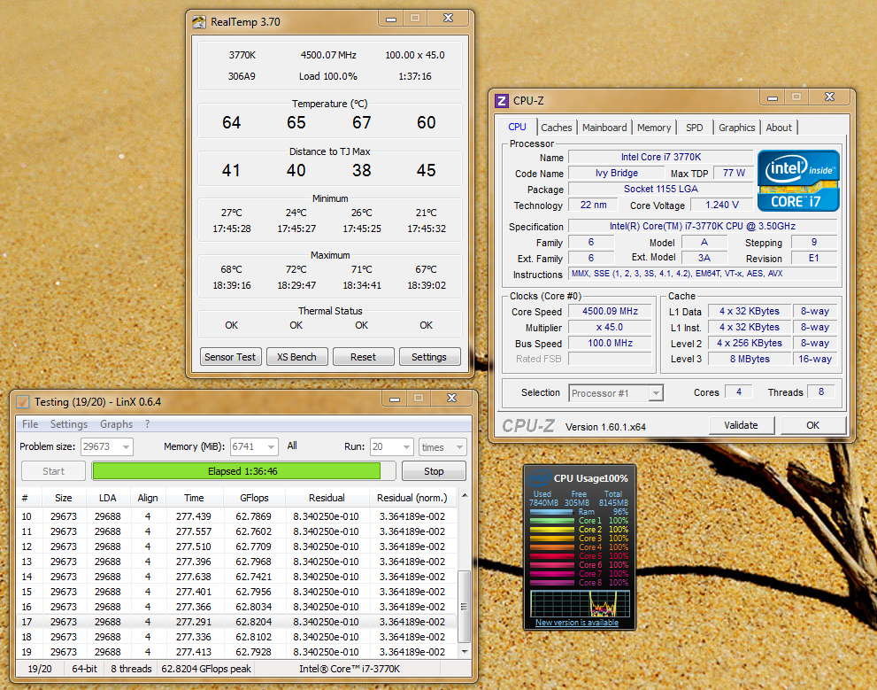Viewport: 877px width, 690px height.
Task: Click the Residual (norm.) column header
Action: (x=412, y=498)
